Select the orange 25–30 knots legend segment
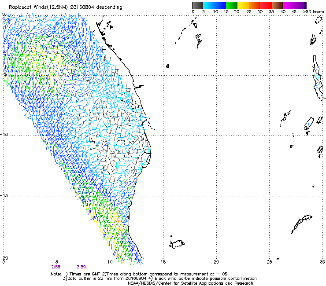326x286 pixels. 255,5
